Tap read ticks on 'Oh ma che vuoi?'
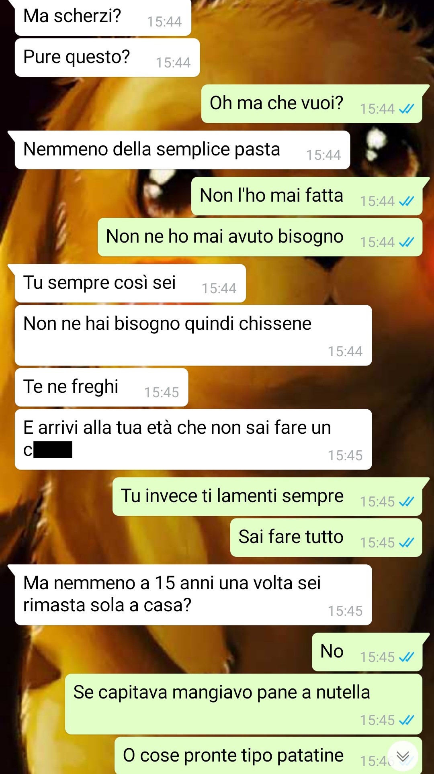Screen dimensions: 434x774 click(406, 109)
